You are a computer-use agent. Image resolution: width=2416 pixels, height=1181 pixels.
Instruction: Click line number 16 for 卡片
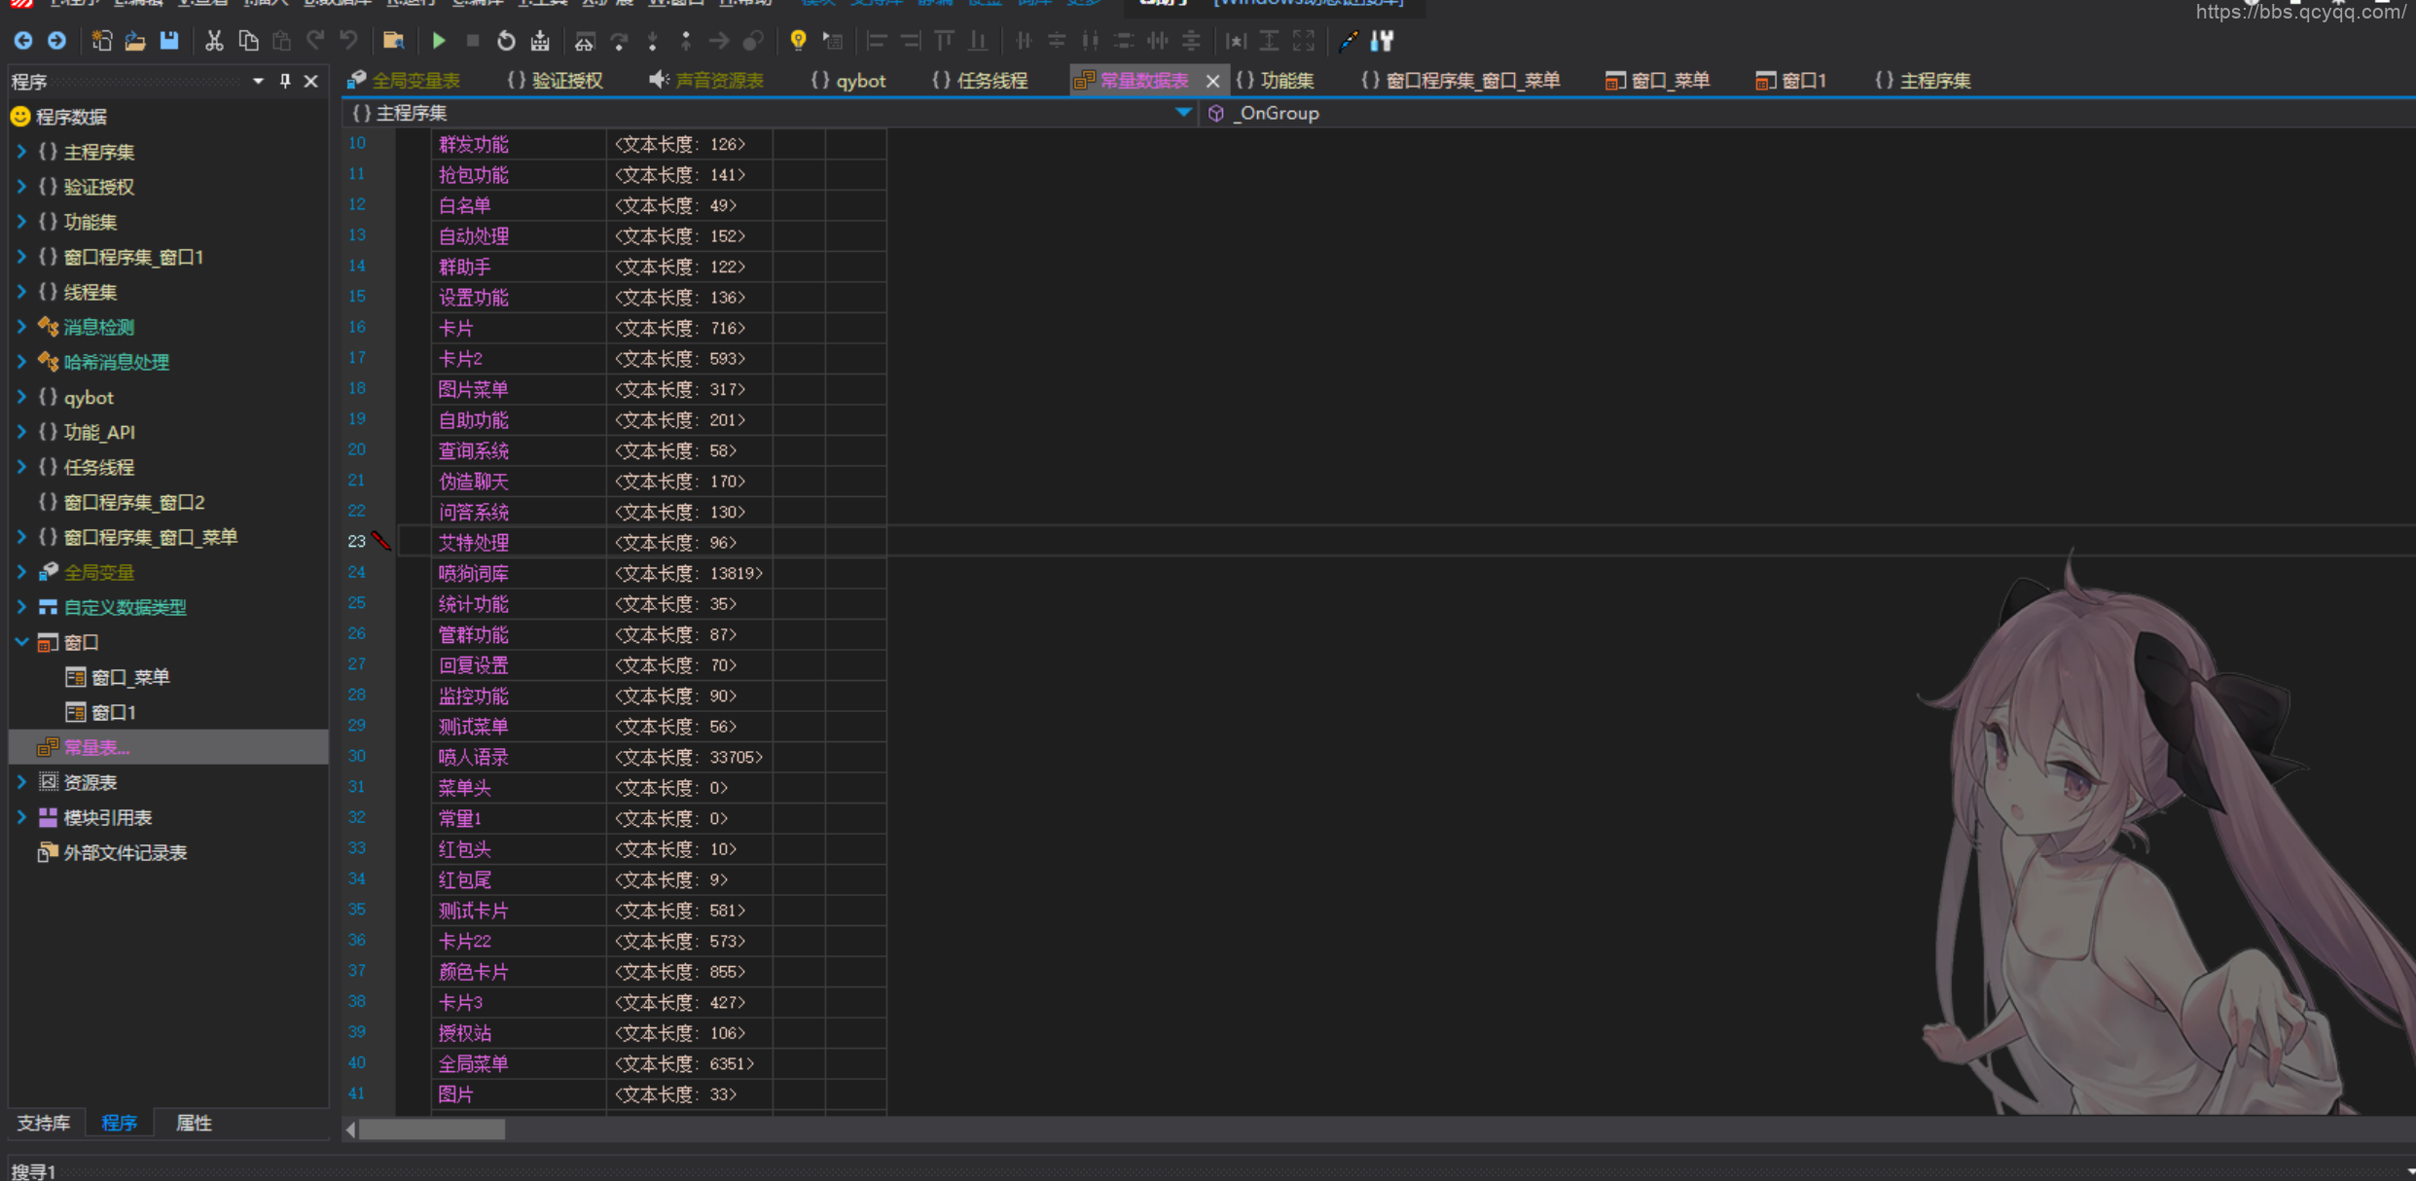coord(357,328)
